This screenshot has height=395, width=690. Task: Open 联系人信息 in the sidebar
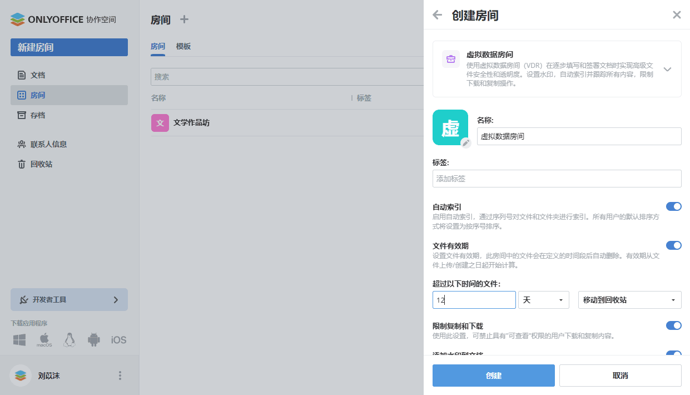69,144
